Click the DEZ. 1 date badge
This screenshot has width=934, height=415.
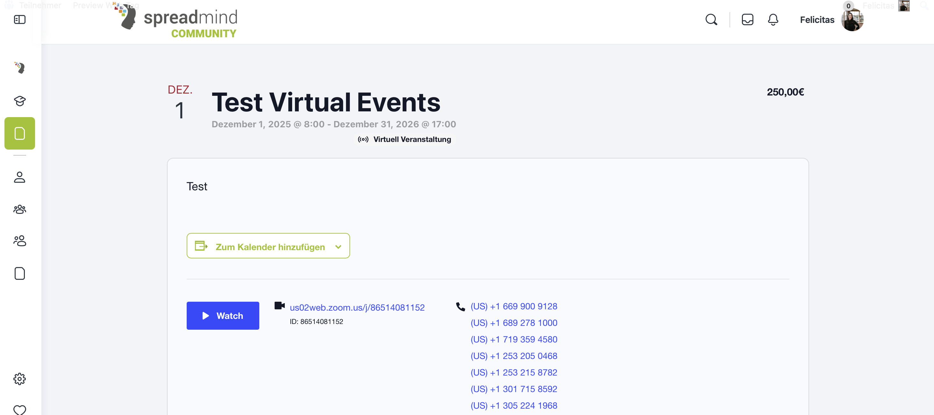coord(180,102)
